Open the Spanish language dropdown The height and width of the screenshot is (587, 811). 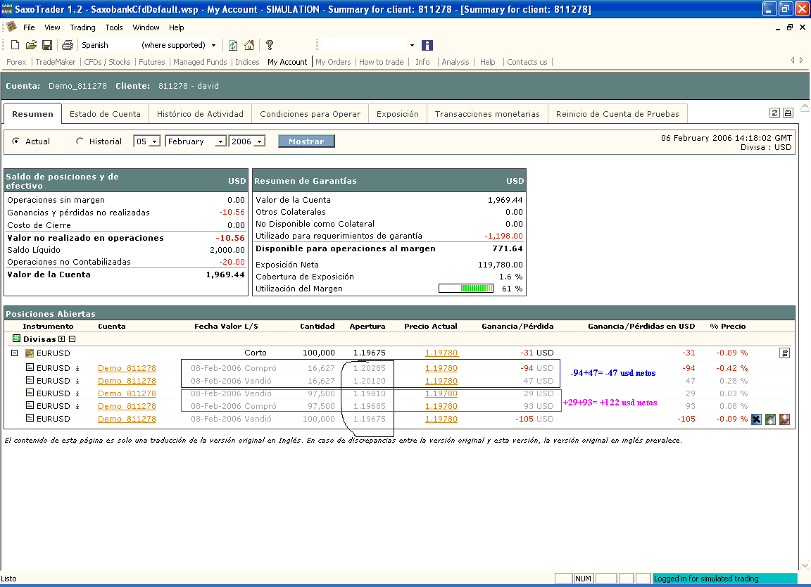[213, 45]
